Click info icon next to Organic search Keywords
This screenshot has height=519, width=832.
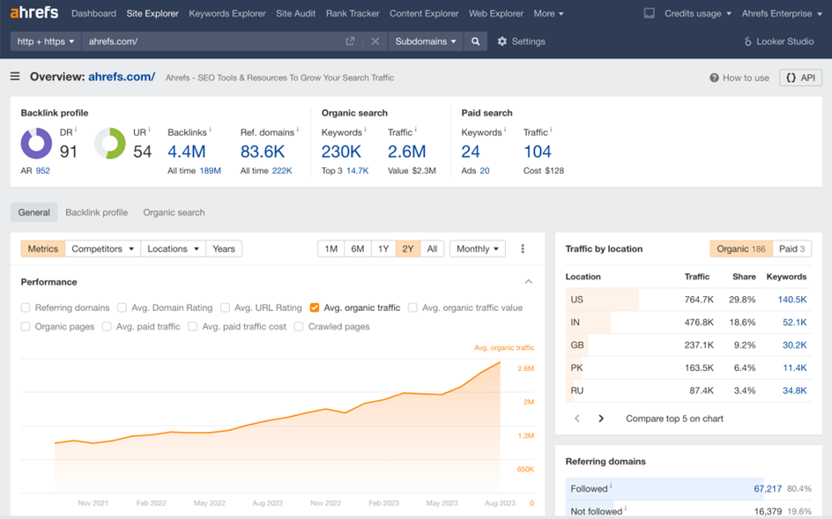pos(365,129)
